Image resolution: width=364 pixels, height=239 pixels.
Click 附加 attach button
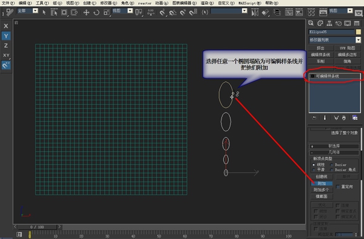click(322, 183)
